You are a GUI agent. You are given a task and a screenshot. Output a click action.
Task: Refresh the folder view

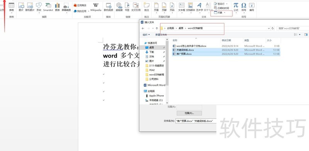coord(273,29)
